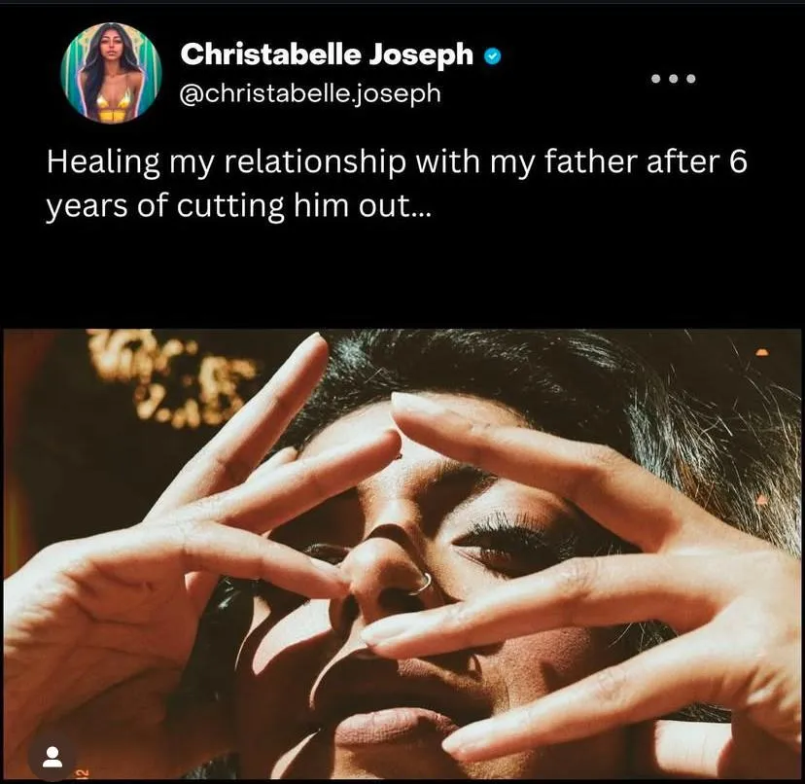This screenshot has height=784, width=805.
Task: Tap the last dot of the options menu
Action: pos(691,79)
